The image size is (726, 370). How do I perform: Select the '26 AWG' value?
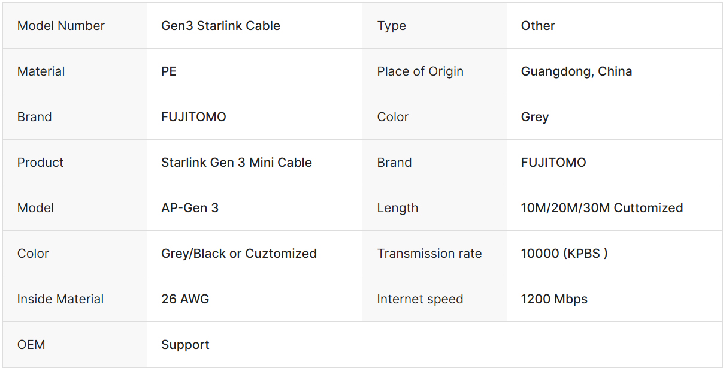click(185, 299)
